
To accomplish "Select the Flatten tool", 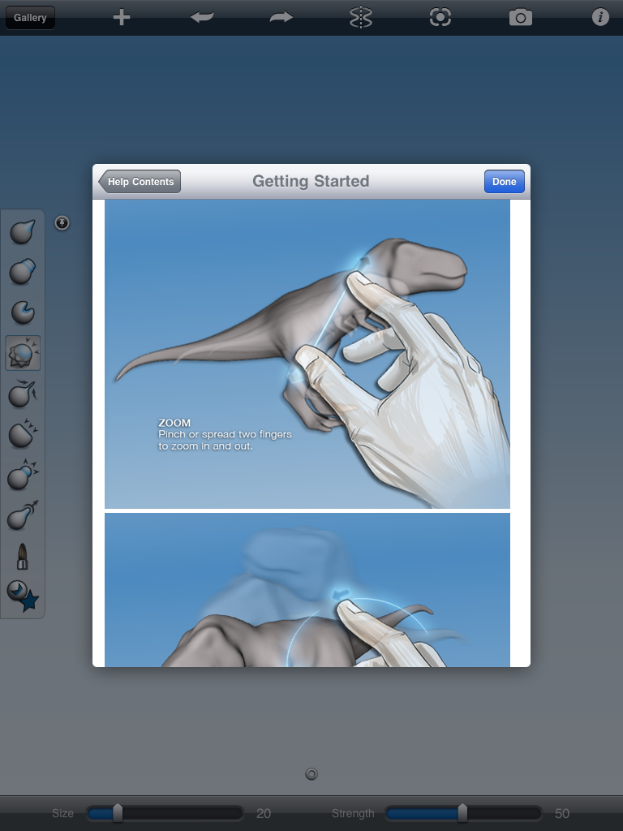I will pos(22,434).
